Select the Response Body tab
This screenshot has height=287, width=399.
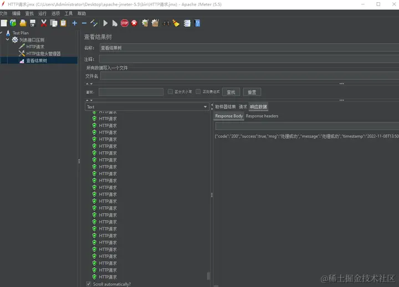229,116
